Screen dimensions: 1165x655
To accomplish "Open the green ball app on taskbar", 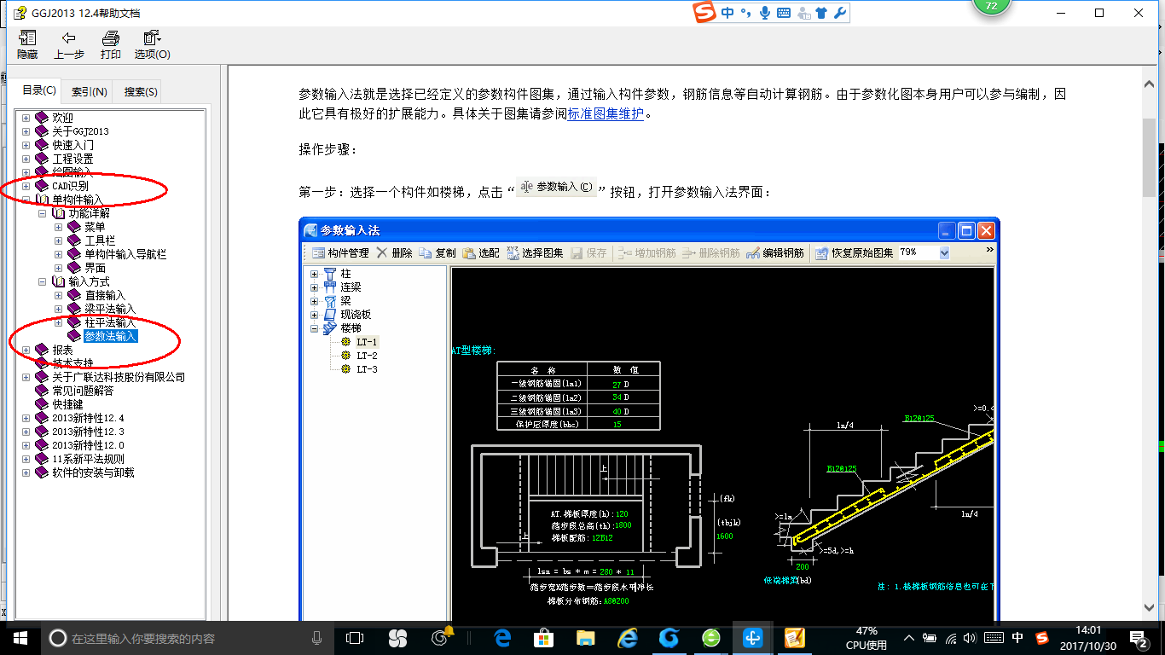I will (710, 638).
